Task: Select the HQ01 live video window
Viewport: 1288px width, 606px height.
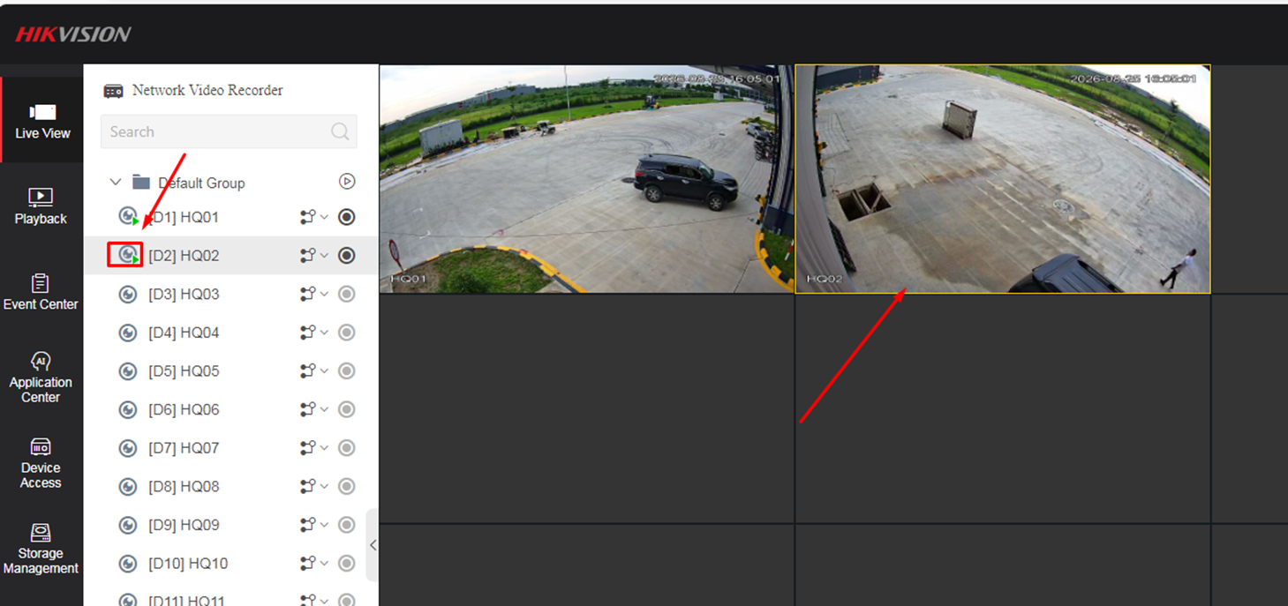Action: (587, 179)
